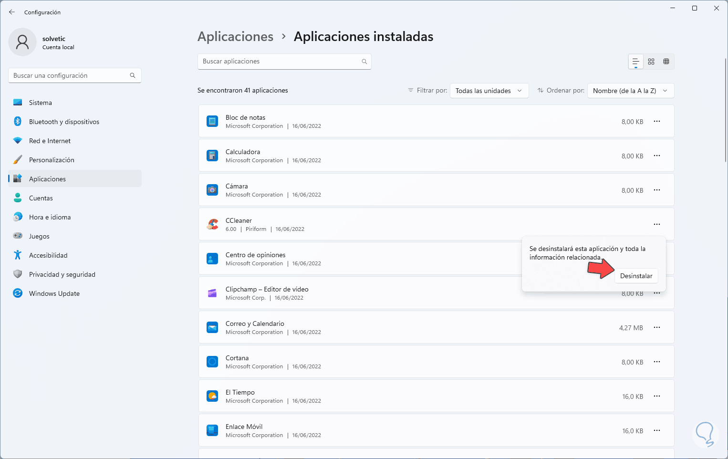This screenshot has width=728, height=459.
Task: Switch to grid view layout icon
Action: [651, 62]
